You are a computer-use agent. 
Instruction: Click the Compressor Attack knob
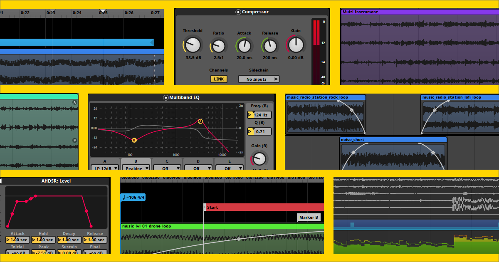244,45
